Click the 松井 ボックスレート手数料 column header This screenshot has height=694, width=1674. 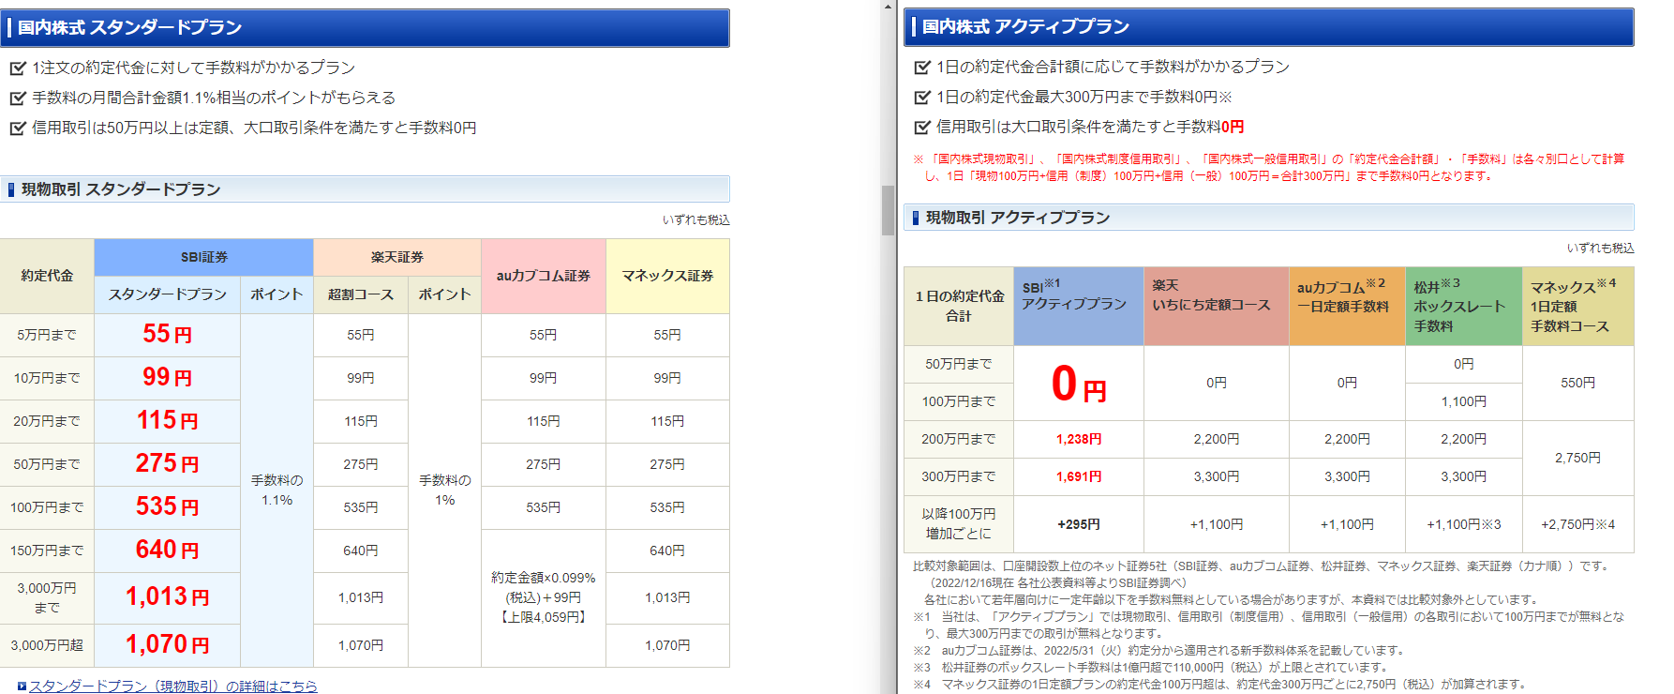(x=1464, y=306)
